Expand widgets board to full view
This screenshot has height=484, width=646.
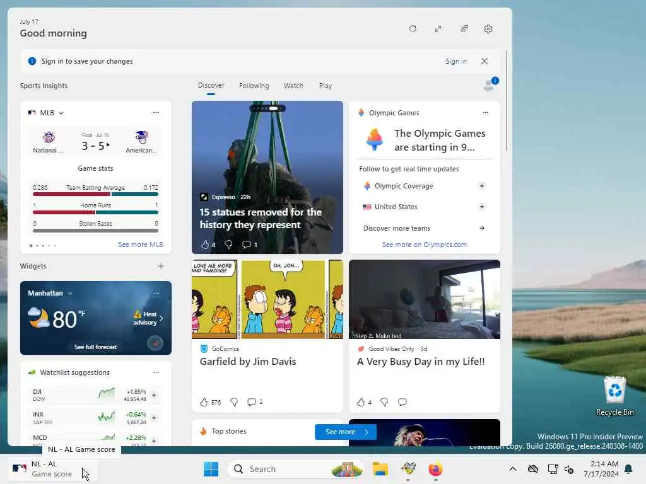(x=438, y=29)
